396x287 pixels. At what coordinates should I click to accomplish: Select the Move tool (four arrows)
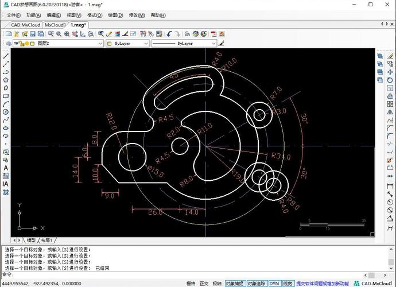click(390, 72)
